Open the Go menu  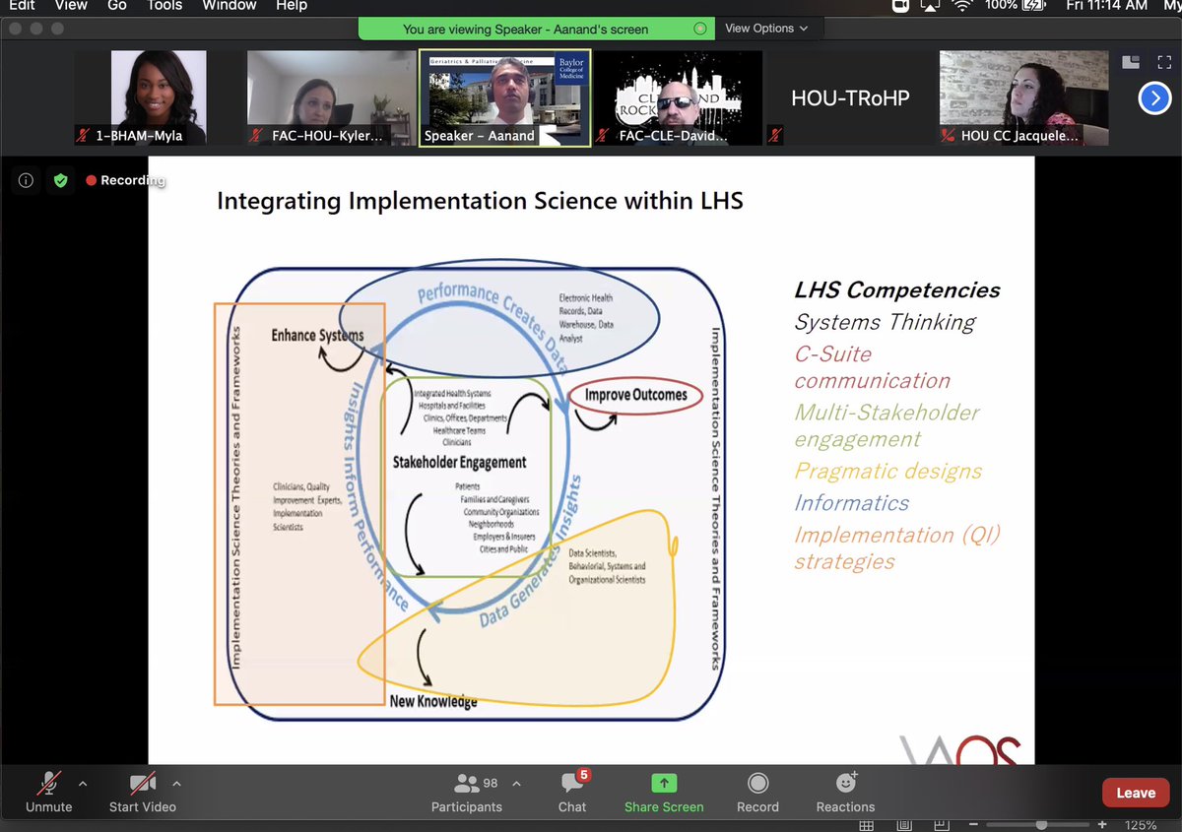117,5
